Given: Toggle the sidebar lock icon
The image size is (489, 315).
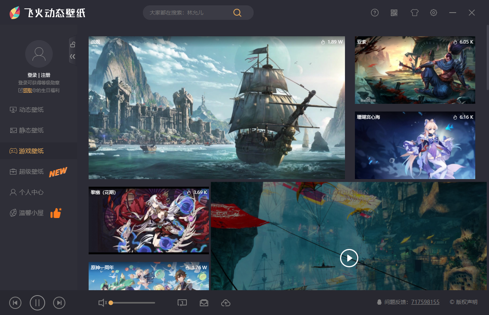Looking at the screenshot, I should click(73, 44).
